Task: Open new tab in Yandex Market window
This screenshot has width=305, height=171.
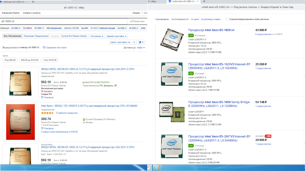Action: click(x=204, y=2)
